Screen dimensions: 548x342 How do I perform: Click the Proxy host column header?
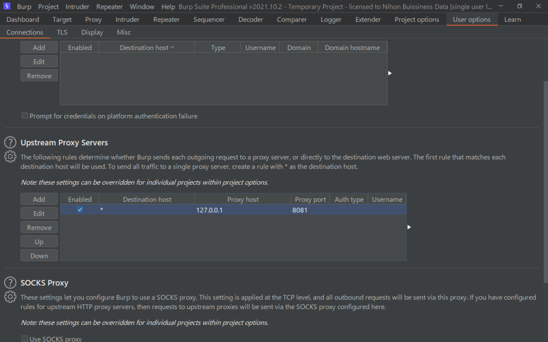point(243,199)
